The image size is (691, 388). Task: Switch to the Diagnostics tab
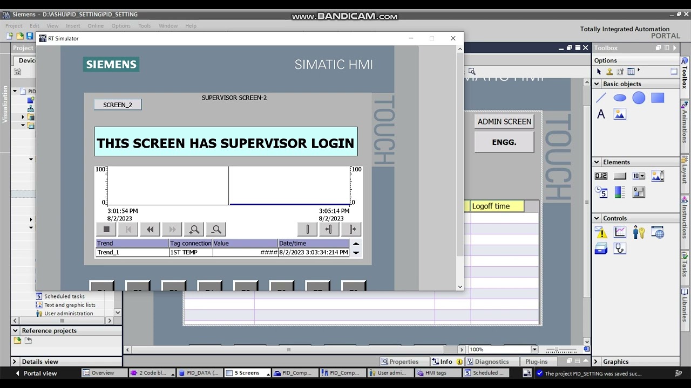tap(487, 362)
